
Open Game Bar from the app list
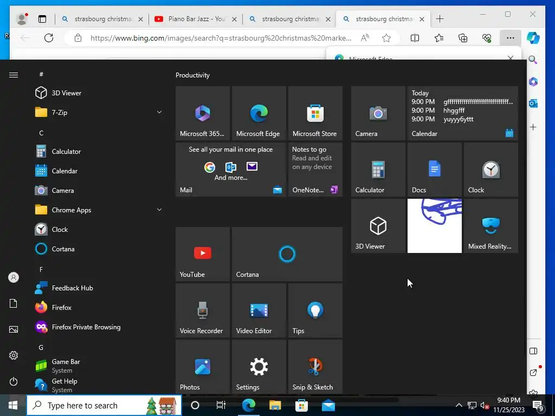[x=99, y=366]
